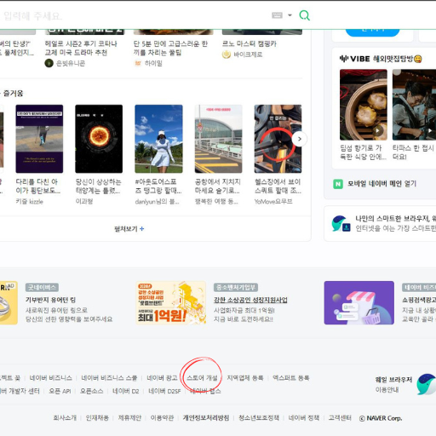Open 스토어 개설 footer link
The height and width of the screenshot is (436, 436).
pos(202,378)
